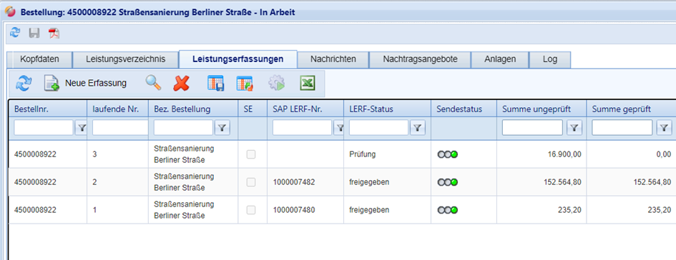The width and height of the screenshot is (676, 260).
Task: Tick the SE checkbox for laufende Nr. 3
Action: [251, 154]
